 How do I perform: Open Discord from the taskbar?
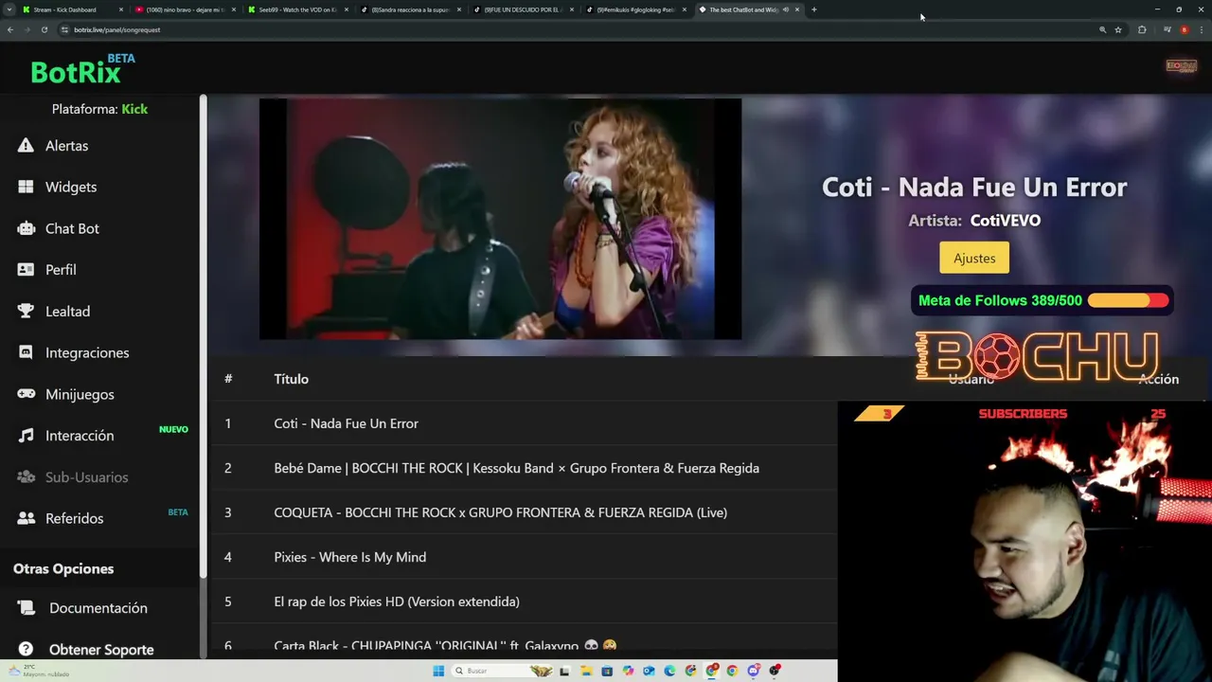[753, 671]
